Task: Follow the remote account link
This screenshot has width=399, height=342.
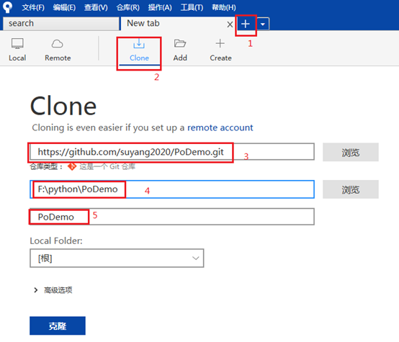Action: (x=220, y=127)
